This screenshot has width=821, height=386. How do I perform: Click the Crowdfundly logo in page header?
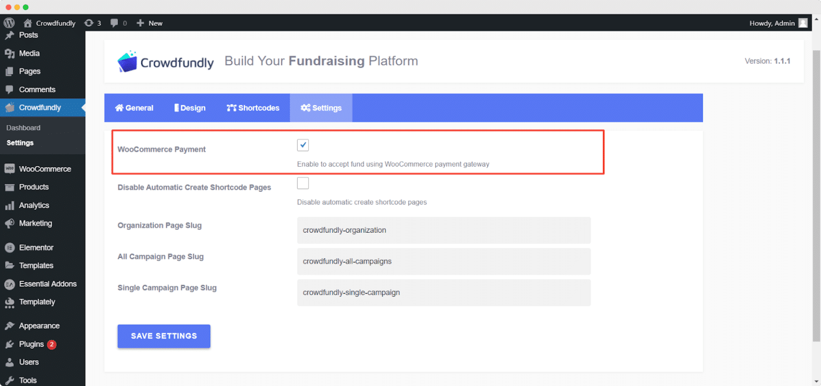[x=166, y=61]
